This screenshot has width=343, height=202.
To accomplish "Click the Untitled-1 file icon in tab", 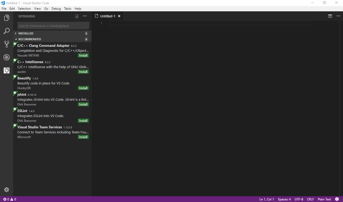I will 97,16.
